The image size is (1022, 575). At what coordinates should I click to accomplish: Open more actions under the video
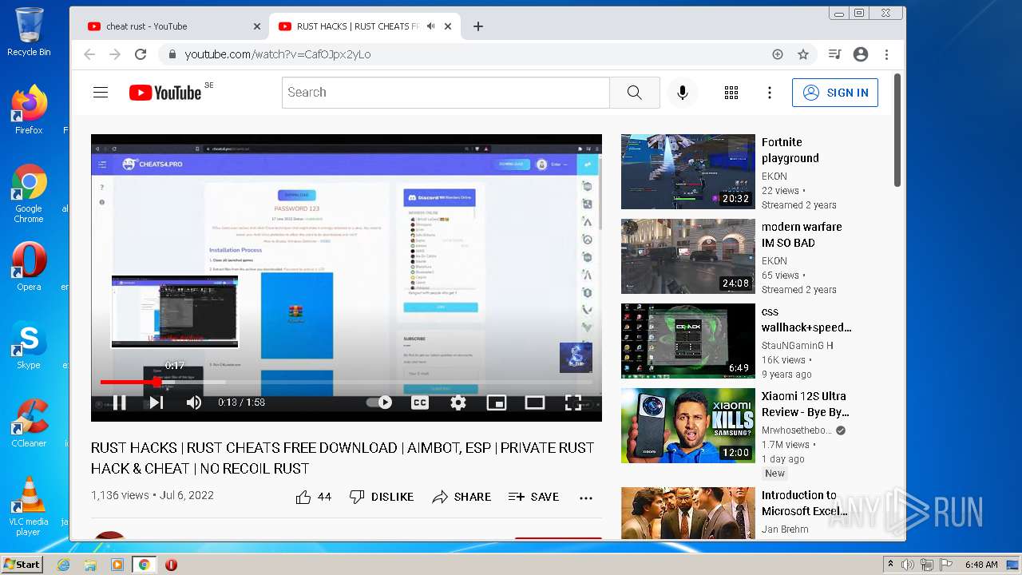(x=586, y=497)
